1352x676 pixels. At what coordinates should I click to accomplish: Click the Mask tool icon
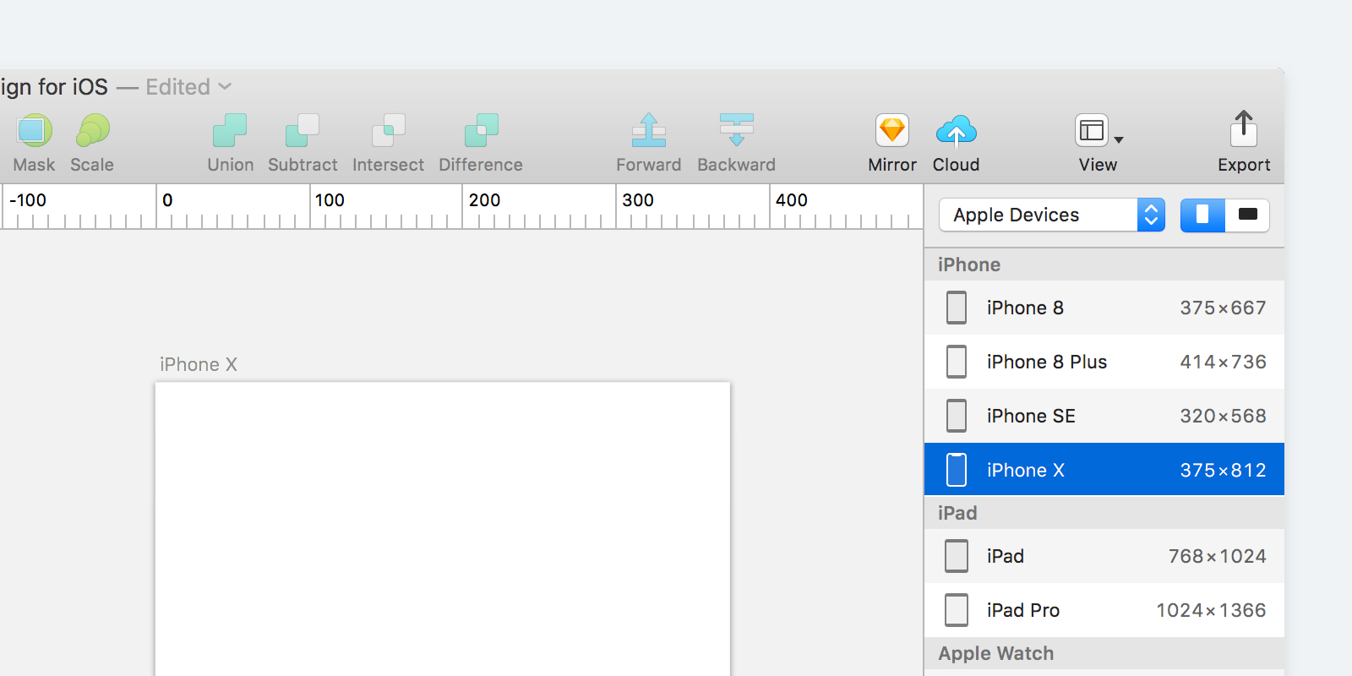34,131
